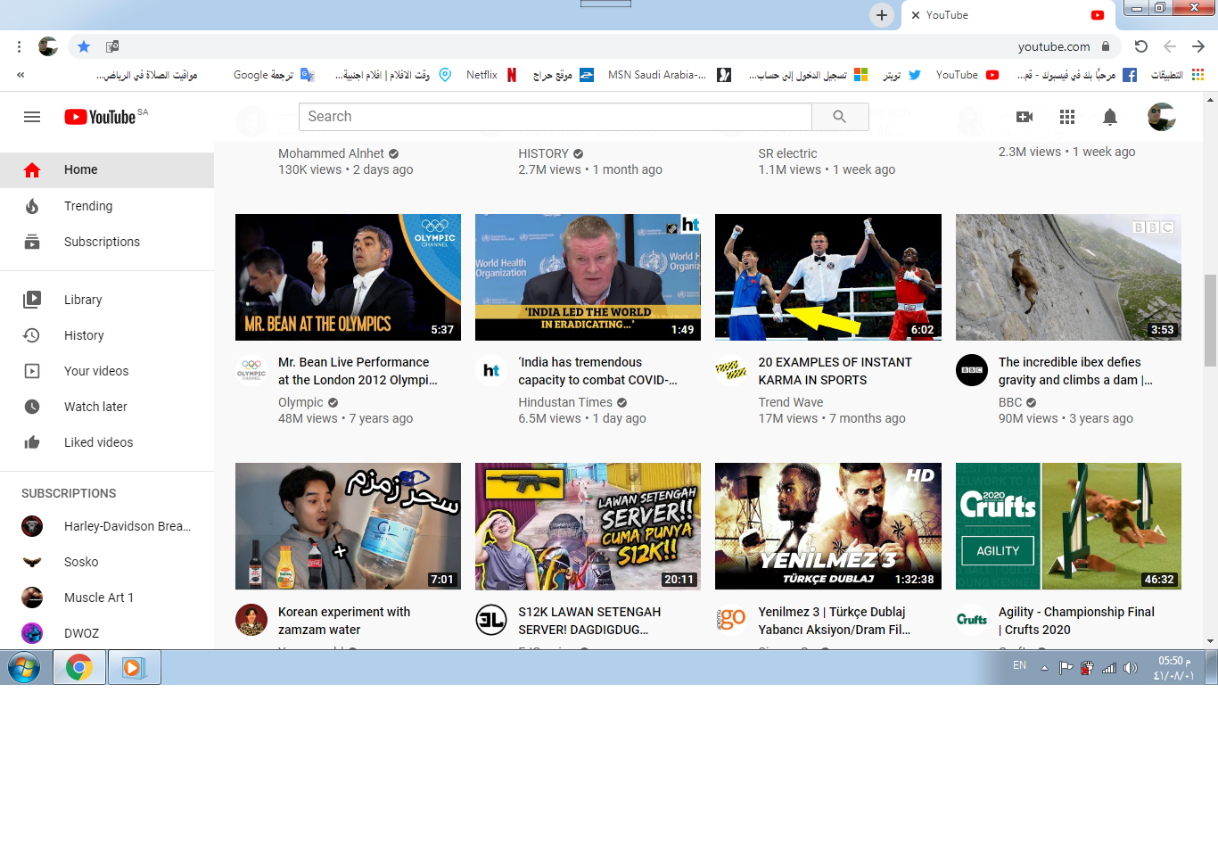Play the zamzam water experiment thumbnail
Screen dimensions: 1218x849
coord(348,526)
